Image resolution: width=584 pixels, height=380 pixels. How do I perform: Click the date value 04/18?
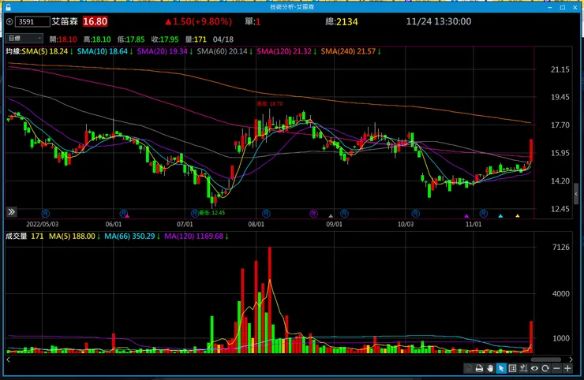tap(223, 39)
